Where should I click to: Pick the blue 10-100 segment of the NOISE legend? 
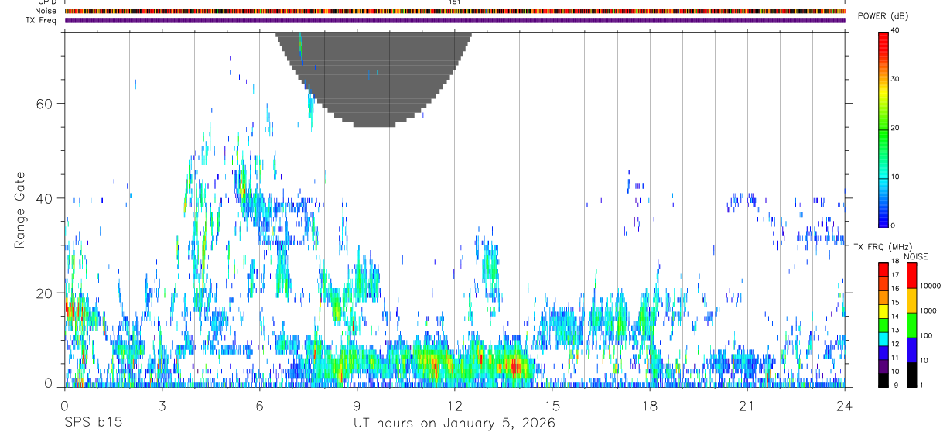[x=911, y=350]
